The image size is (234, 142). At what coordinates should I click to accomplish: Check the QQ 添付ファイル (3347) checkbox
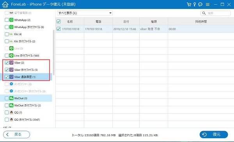point(7,119)
